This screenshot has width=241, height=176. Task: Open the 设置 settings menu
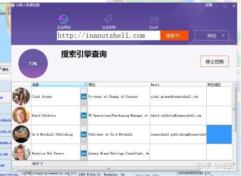click(209, 5)
